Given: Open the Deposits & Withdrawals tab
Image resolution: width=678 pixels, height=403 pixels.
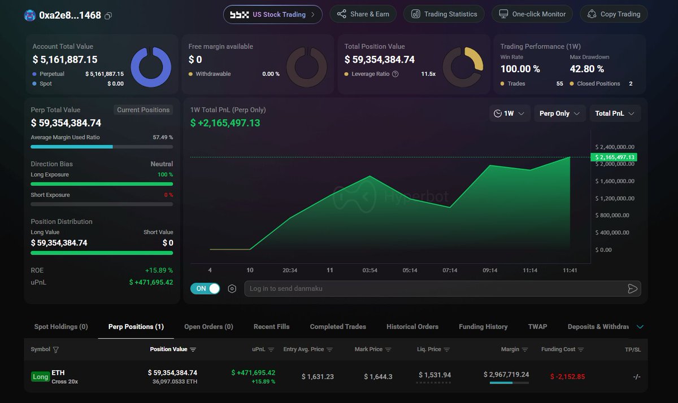Looking at the screenshot, I should point(598,327).
